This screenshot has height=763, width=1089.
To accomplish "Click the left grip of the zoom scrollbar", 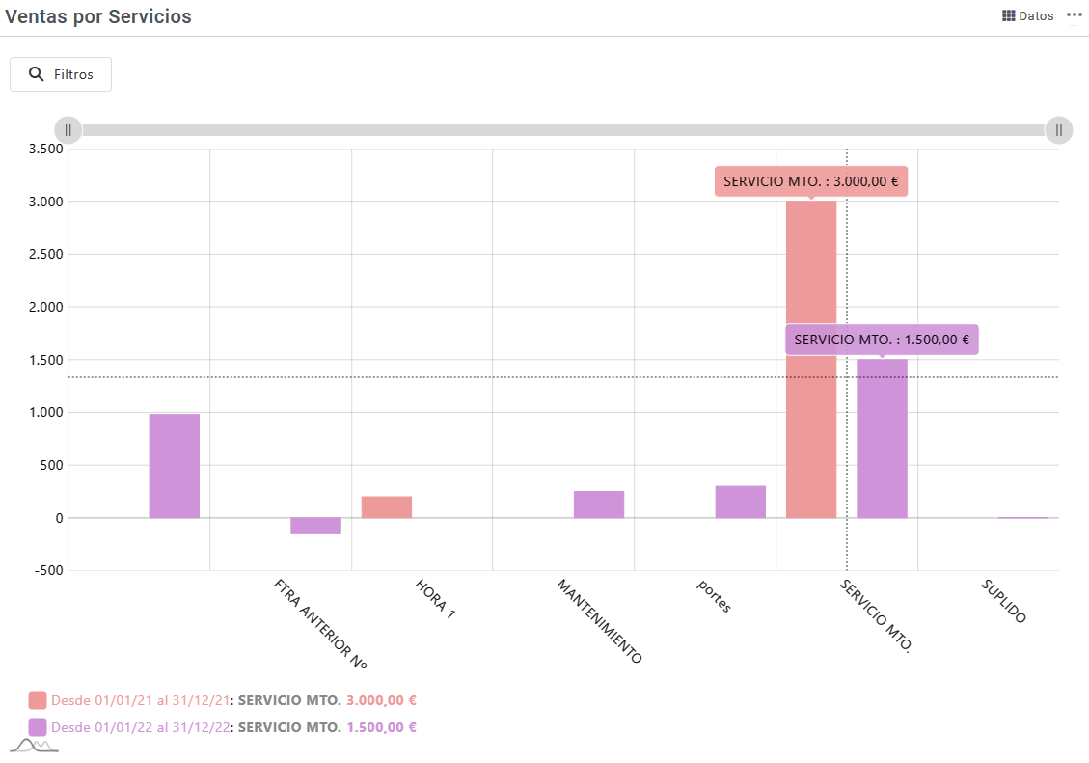I will 68,130.
